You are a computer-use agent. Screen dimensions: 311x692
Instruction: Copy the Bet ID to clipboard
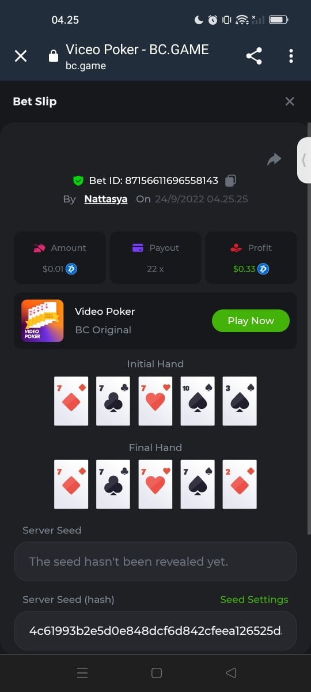pyautogui.click(x=230, y=180)
